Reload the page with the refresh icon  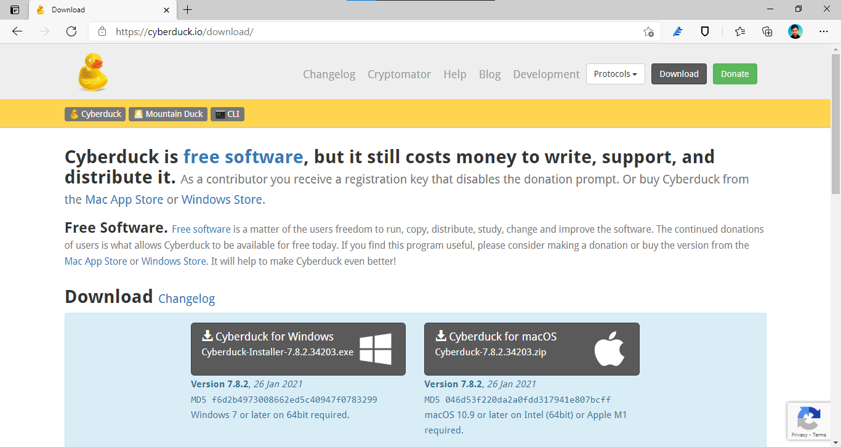[71, 31]
